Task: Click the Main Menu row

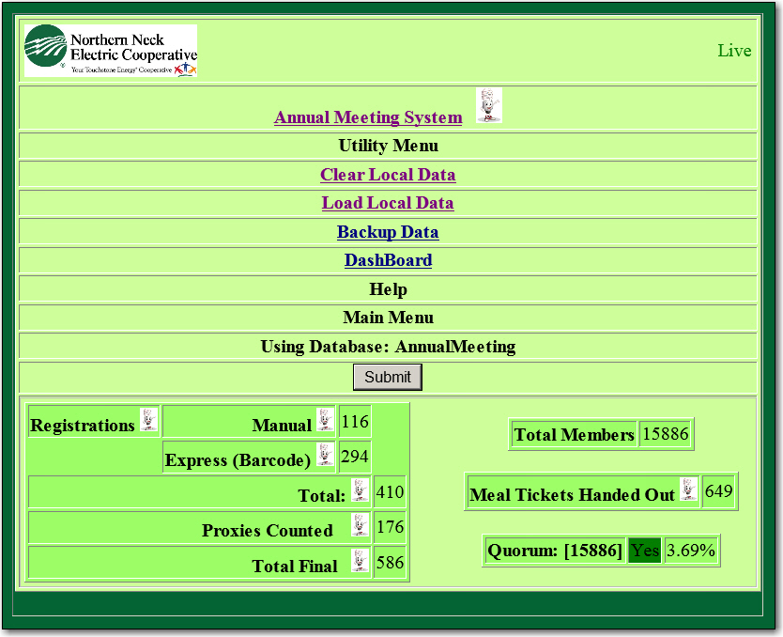Action: coord(388,318)
